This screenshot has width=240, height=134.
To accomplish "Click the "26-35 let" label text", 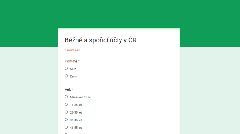I will [x=76, y=112].
